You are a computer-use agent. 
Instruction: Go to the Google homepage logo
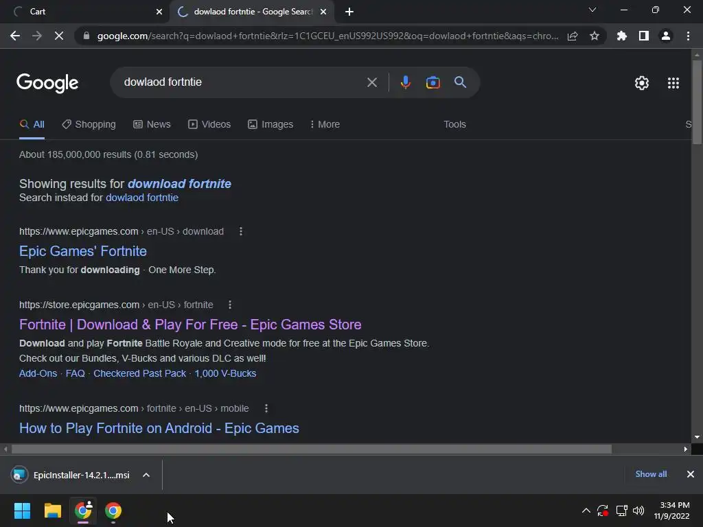click(47, 83)
